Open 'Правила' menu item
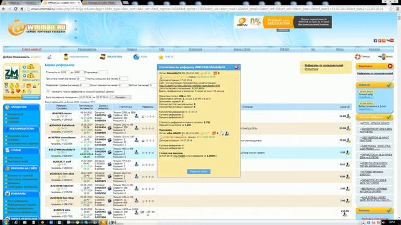 132,49
